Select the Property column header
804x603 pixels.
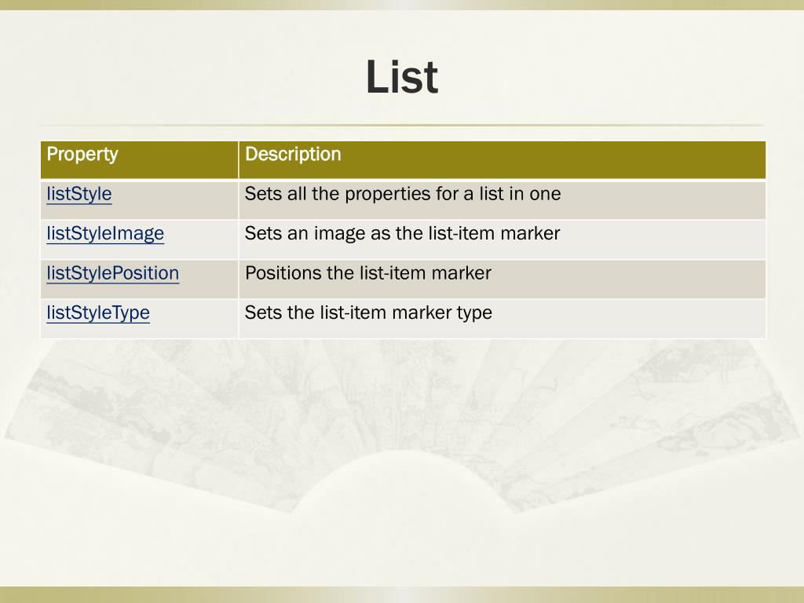click(140, 160)
